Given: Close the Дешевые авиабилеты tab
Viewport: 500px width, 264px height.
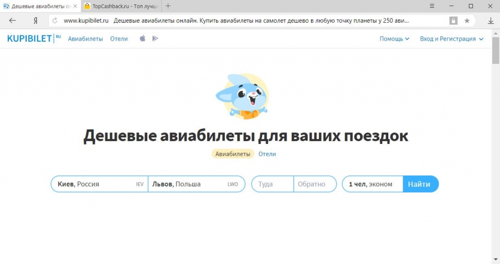Looking at the screenshot, I should [75, 6].
